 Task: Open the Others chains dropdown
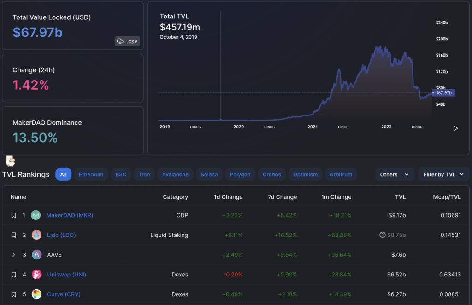click(394, 174)
